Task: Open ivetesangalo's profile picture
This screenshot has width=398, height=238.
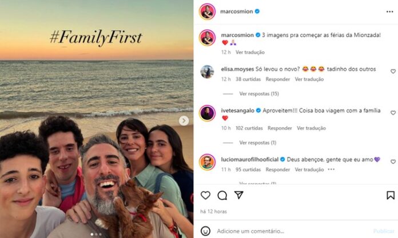Action: point(207,113)
